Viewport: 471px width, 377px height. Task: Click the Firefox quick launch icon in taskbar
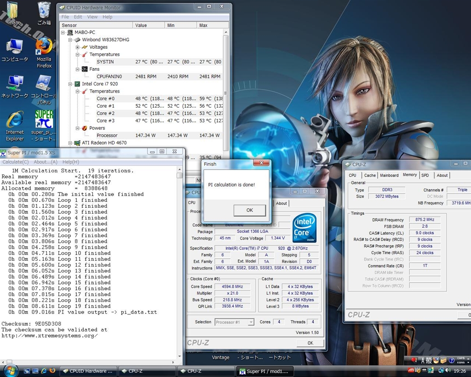(52, 371)
